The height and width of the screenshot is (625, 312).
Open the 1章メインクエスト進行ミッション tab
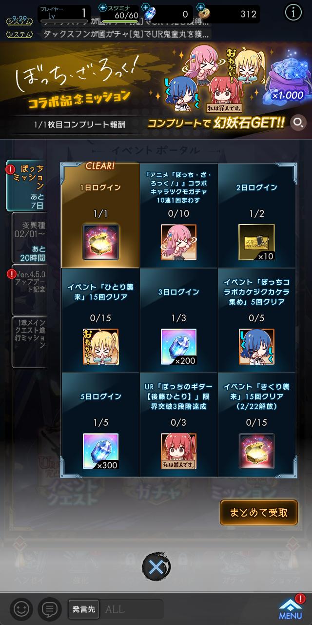(29, 342)
